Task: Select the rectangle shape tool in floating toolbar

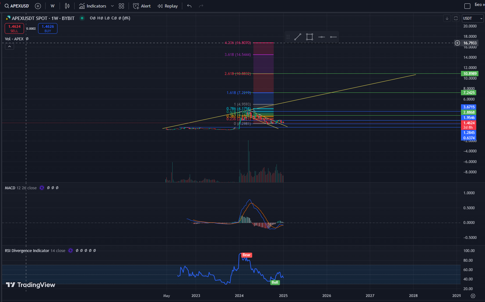Action: point(310,37)
